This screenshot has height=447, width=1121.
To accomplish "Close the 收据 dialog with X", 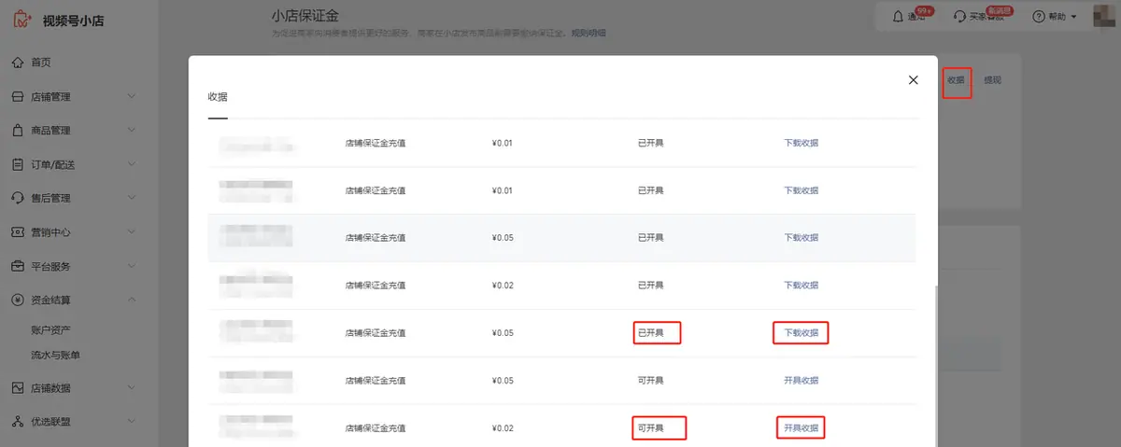I will tap(914, 80).
